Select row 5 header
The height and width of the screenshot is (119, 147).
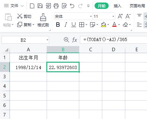[5, 96]
